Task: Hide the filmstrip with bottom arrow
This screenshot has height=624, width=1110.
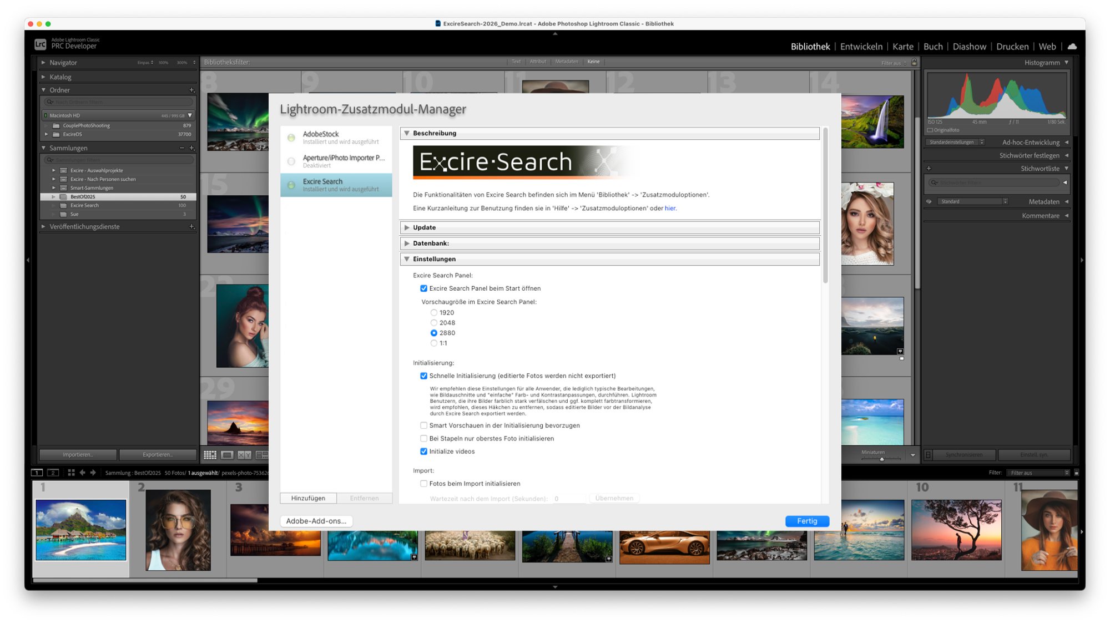Action: [x=555, y=587]
